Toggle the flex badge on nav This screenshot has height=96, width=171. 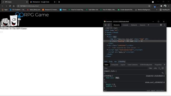(115, 37)
